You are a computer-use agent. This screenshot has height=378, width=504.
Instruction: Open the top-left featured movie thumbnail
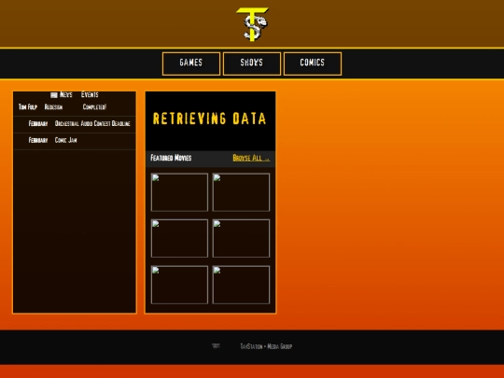pyautogui.click(x=180, y=192)
